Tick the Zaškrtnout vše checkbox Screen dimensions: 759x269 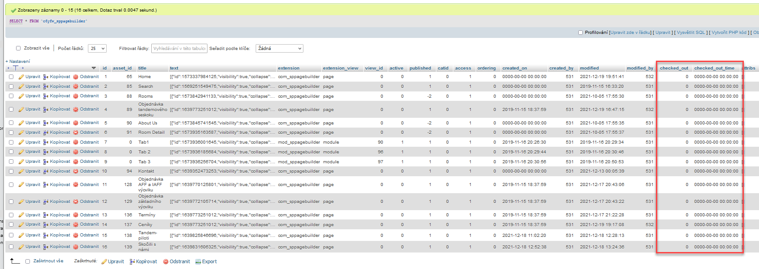pyautogui.click(x=28, y=261)
